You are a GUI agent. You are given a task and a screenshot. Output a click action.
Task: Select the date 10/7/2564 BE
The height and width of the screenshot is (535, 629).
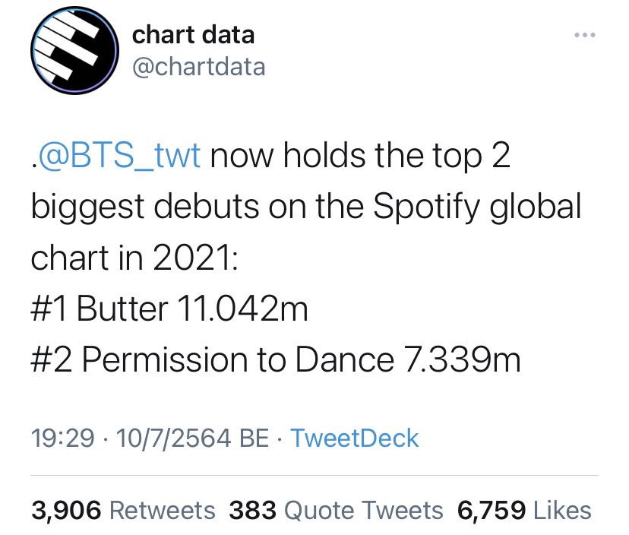tap(192, 438)
